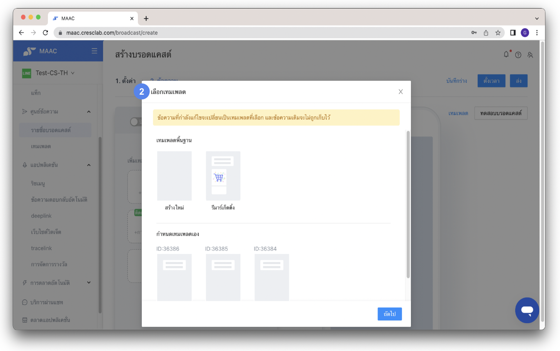This screenshot has height=351, width=560.
Task: Click the browser reload icon
Action: click(46, 33)
